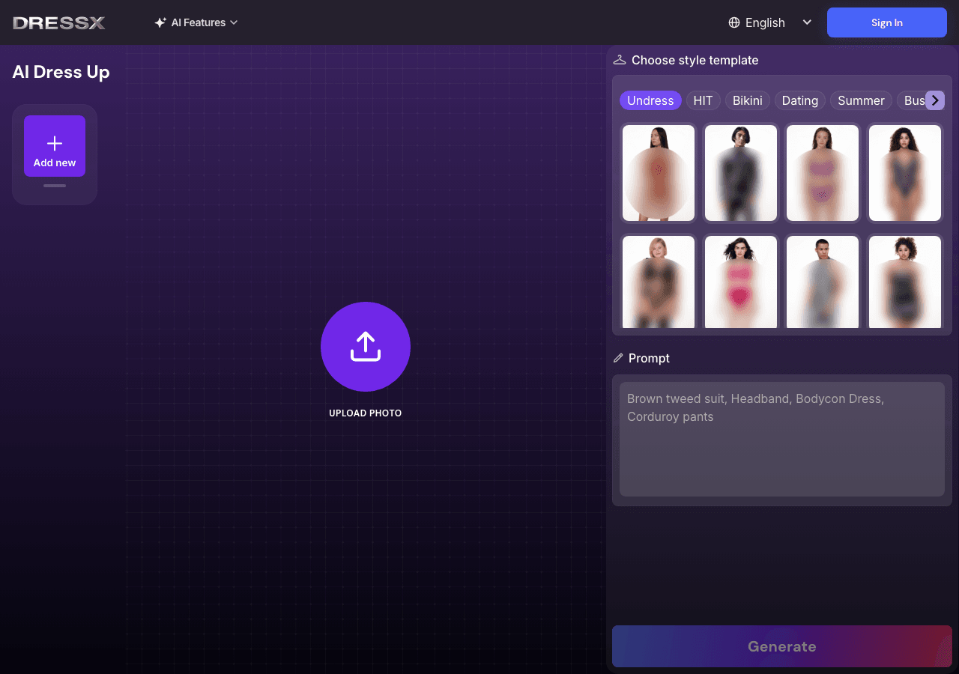Click the globe language icon
The width and height of the screenshot is (959, 674).
pos(734,22)
